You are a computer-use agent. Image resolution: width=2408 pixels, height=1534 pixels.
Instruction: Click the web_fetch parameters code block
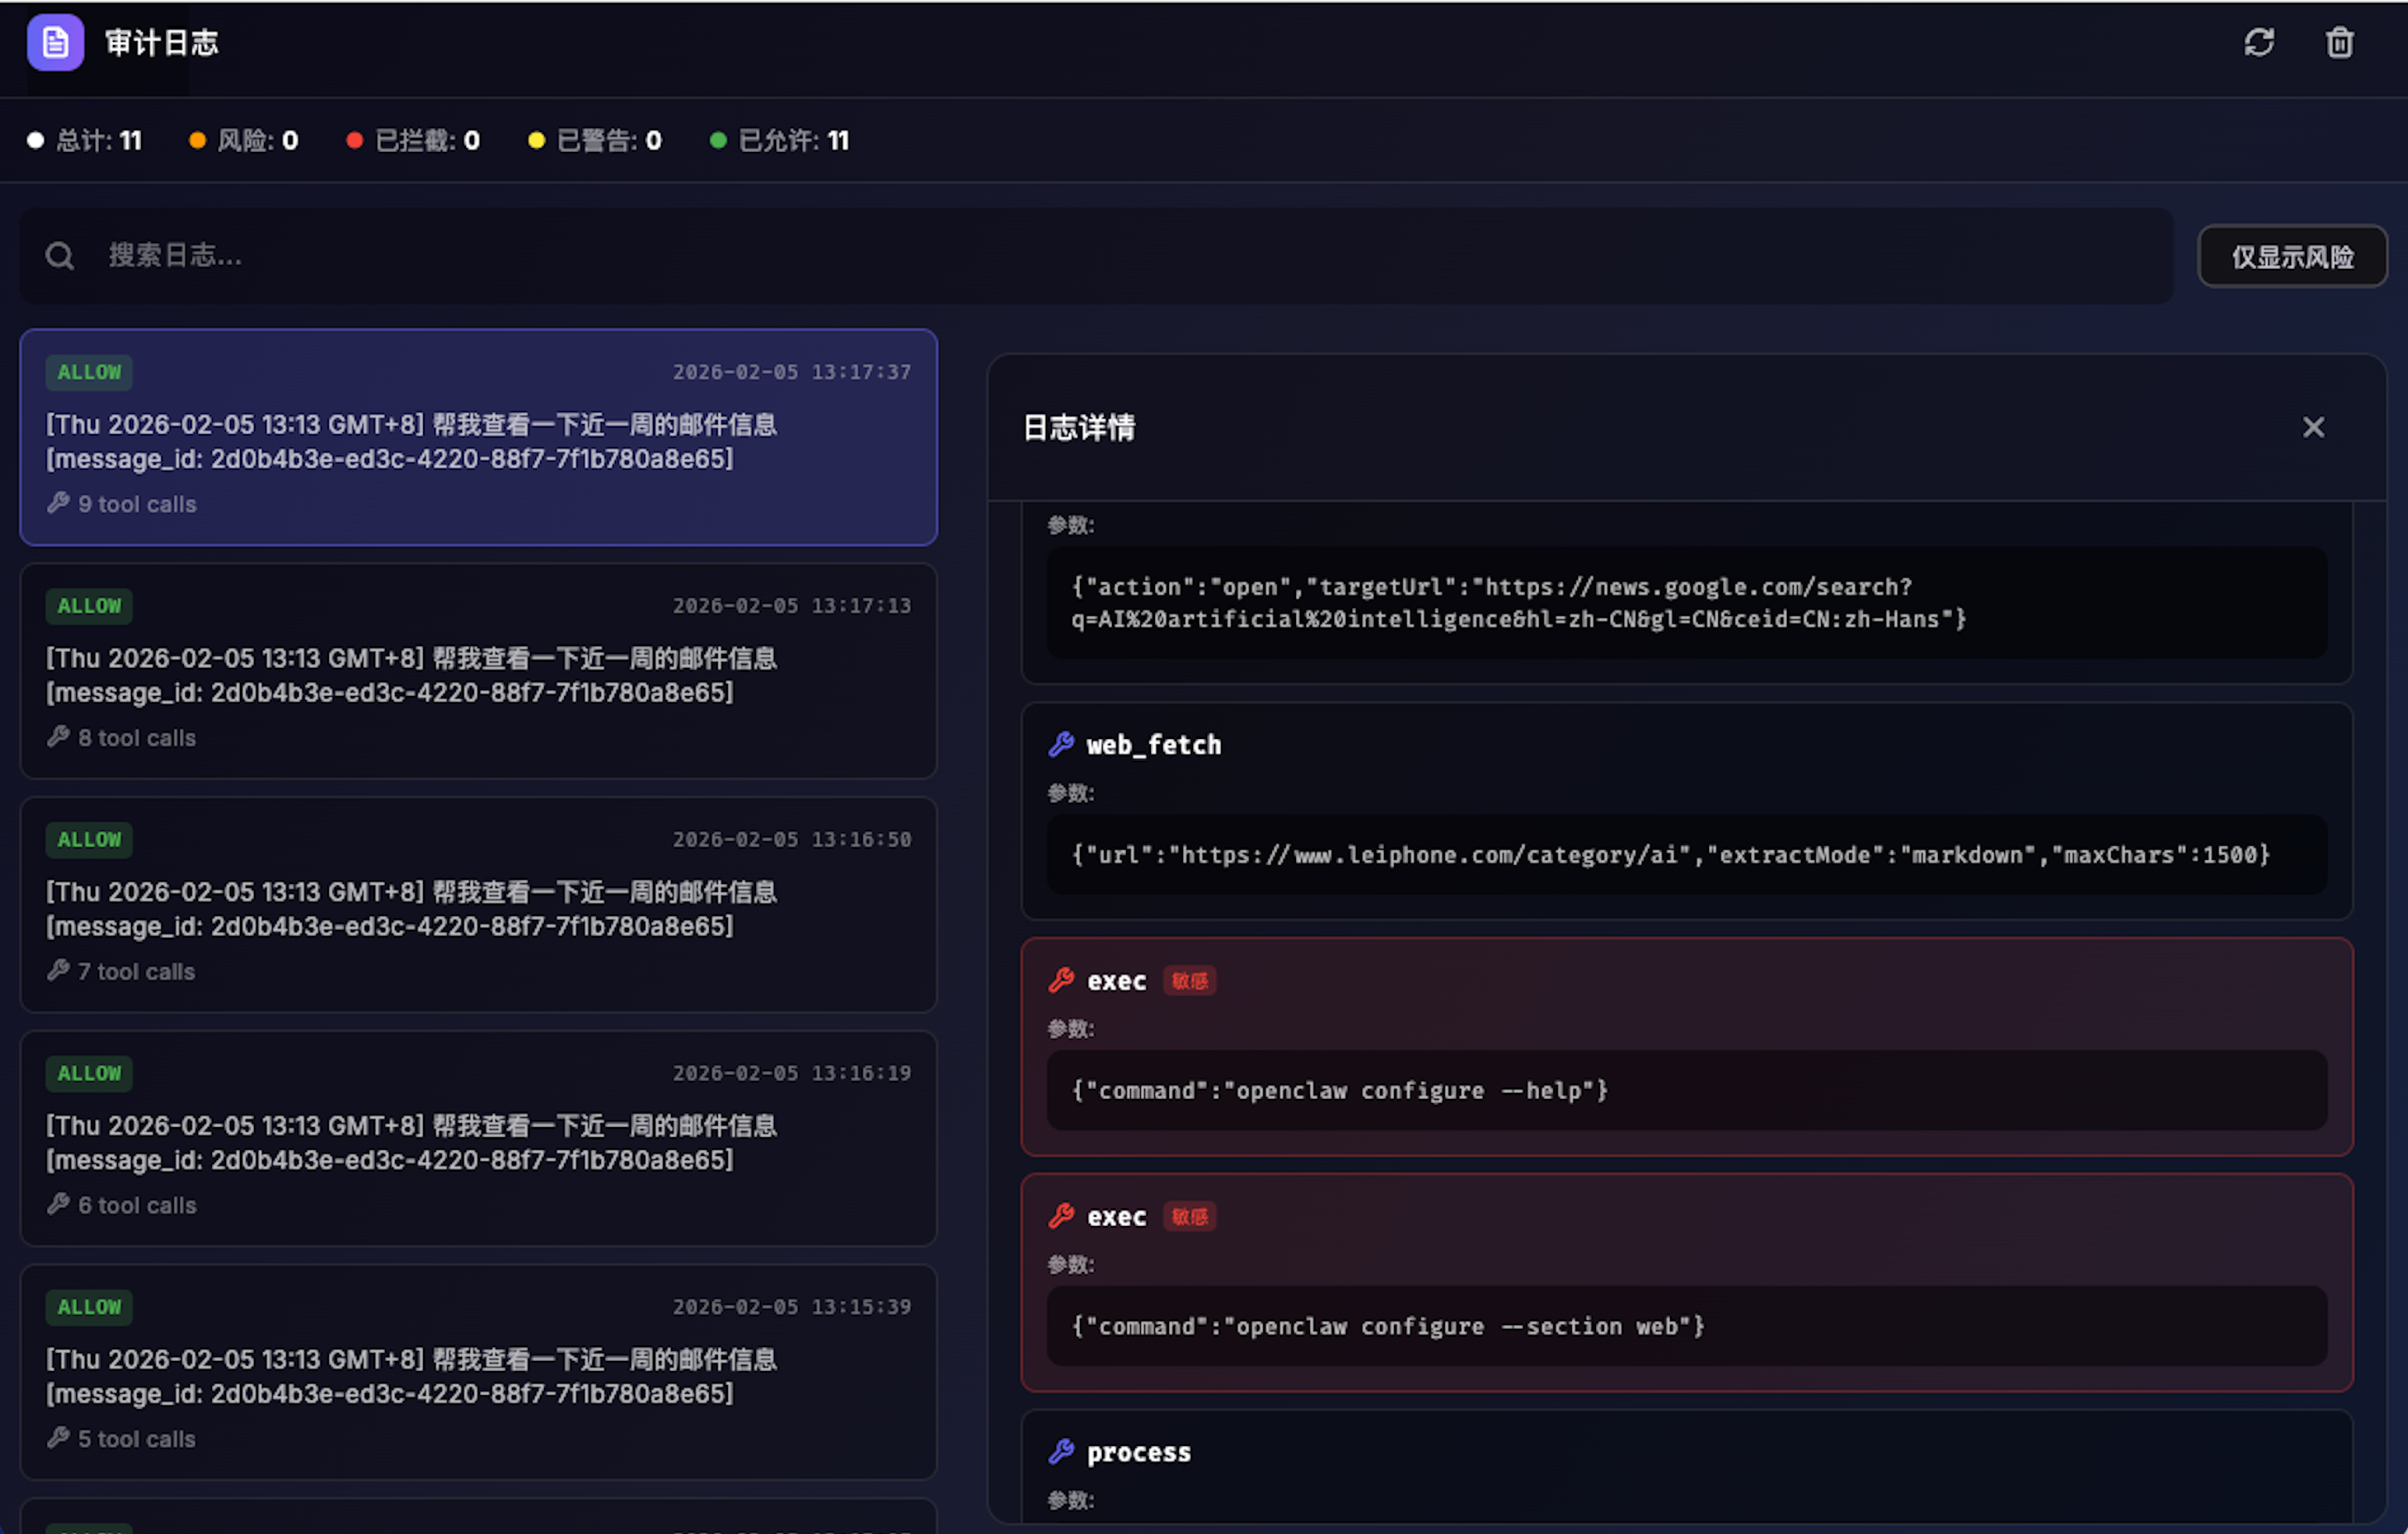1686,855
